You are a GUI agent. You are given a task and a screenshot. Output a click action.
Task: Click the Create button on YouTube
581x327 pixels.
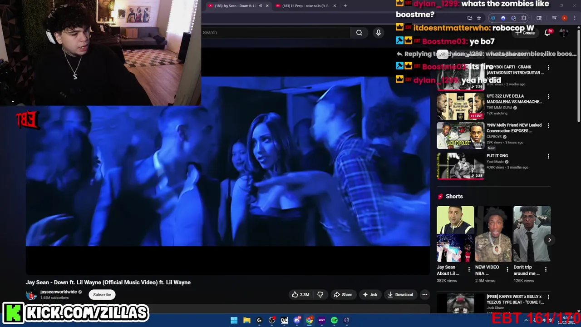525,33
